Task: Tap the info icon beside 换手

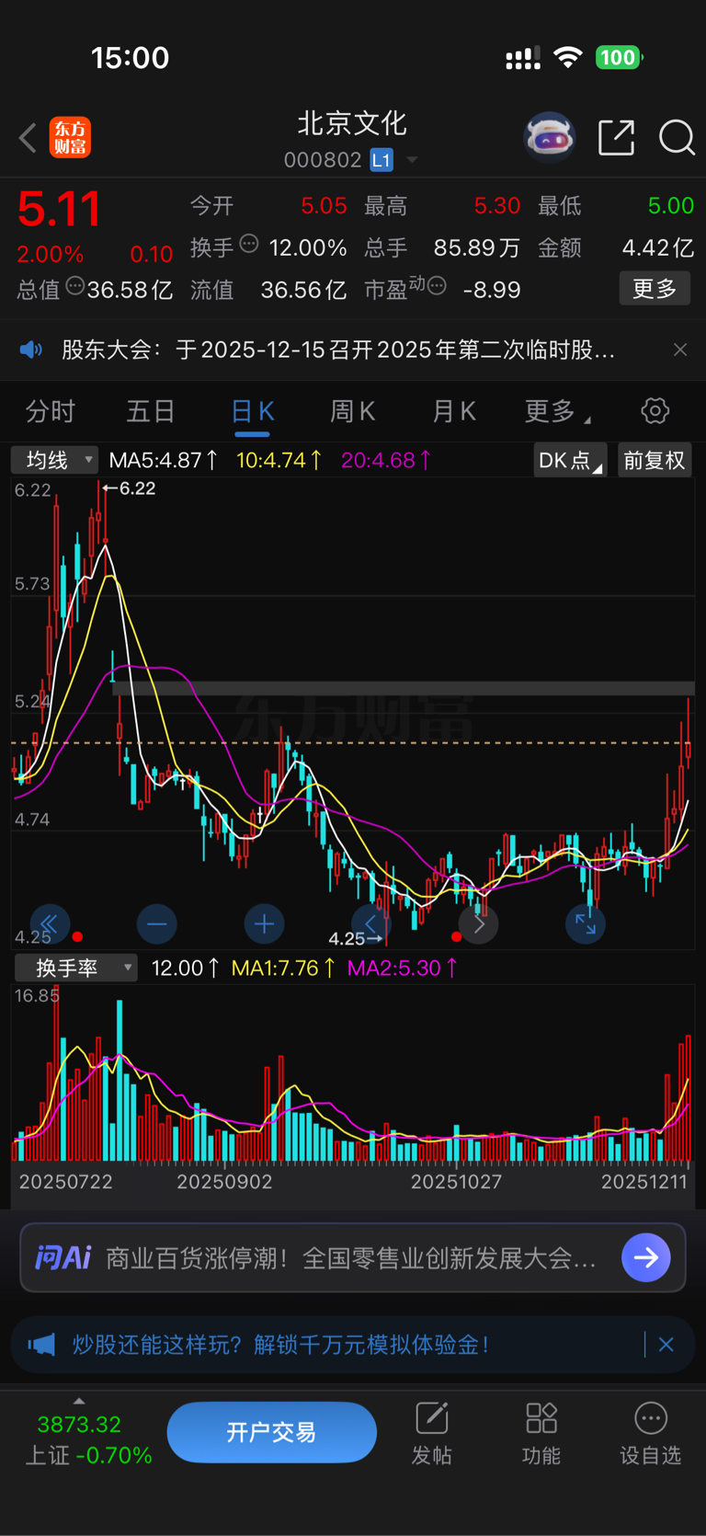Action: [x=249, y=244]
